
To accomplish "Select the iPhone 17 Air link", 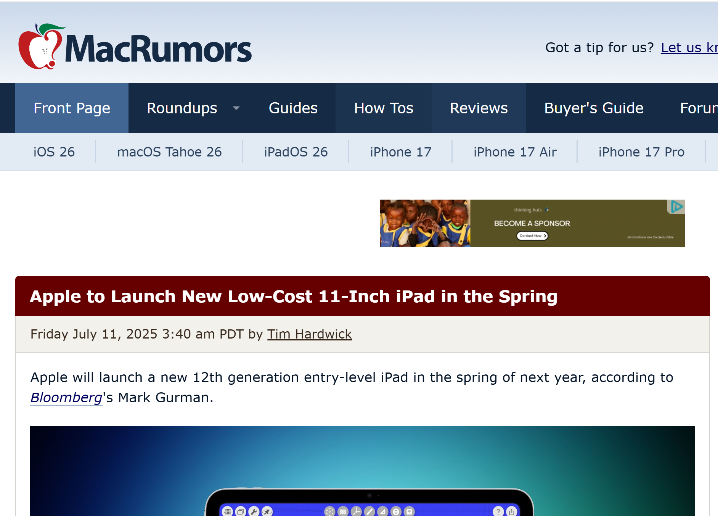I will coord(515,152).
